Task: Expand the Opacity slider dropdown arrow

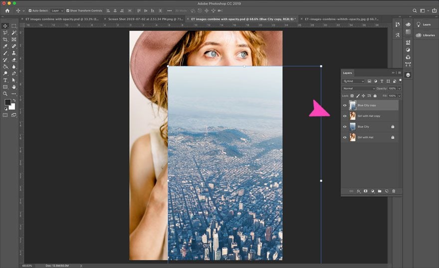Action: [400, 88]
